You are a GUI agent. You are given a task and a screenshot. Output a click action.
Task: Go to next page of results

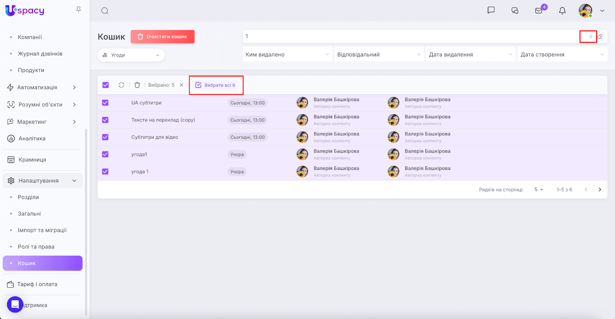coord(600,189)
